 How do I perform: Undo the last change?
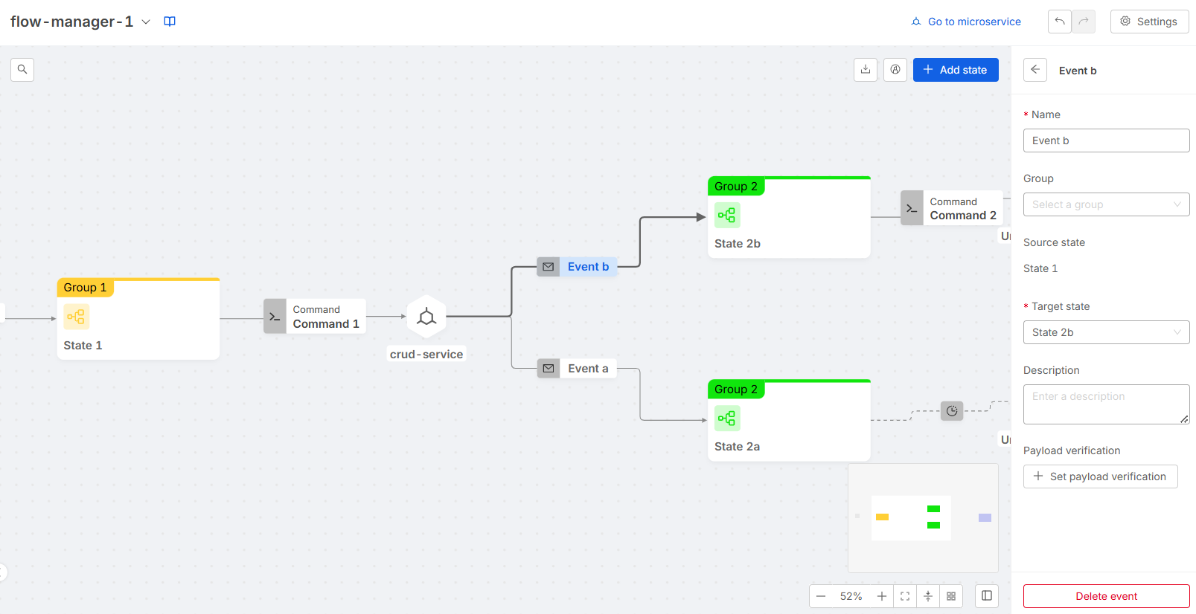(x=1060, y=22)
